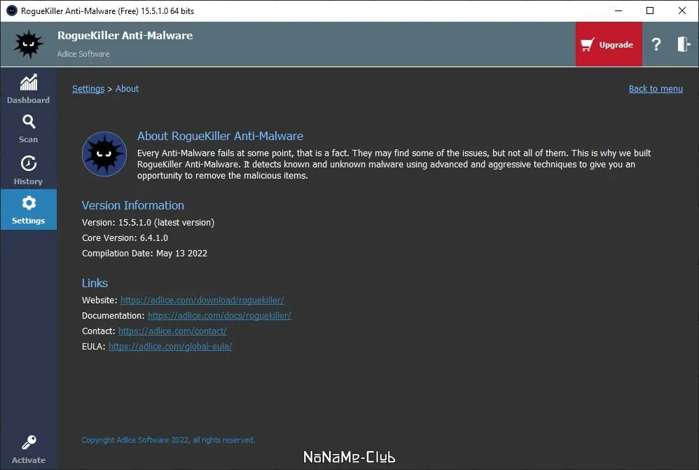This screenshot has width=699, height=470.
Task: Select the Settings gear in the sidebar
Action: [x=29, y=209]
